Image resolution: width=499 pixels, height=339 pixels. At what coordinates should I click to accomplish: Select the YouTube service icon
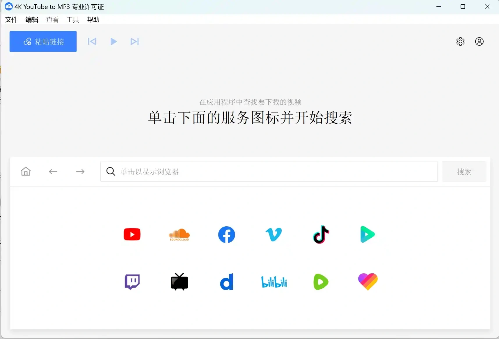point(132,234)
